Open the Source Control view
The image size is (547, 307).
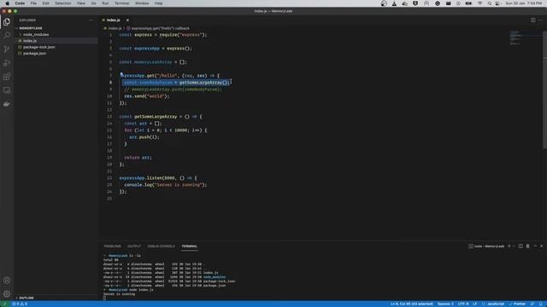tap(7, 49)
